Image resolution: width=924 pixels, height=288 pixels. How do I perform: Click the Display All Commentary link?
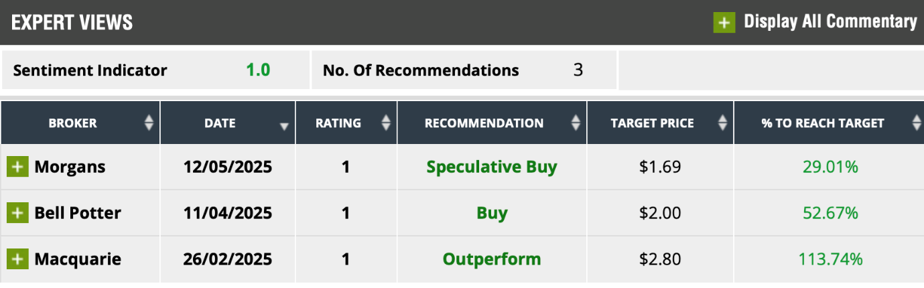tap(830, 21)
